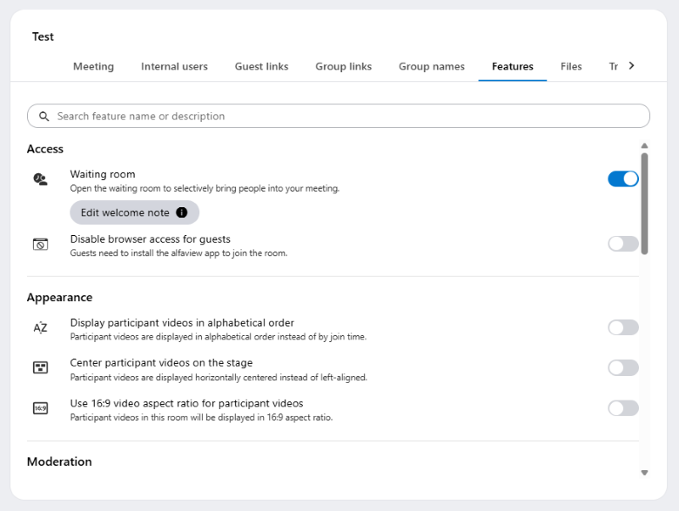Toggle alphabetical order for participant videos
Image resolution: width=679 pixels, height=511 pixels.
coord(623,327)
